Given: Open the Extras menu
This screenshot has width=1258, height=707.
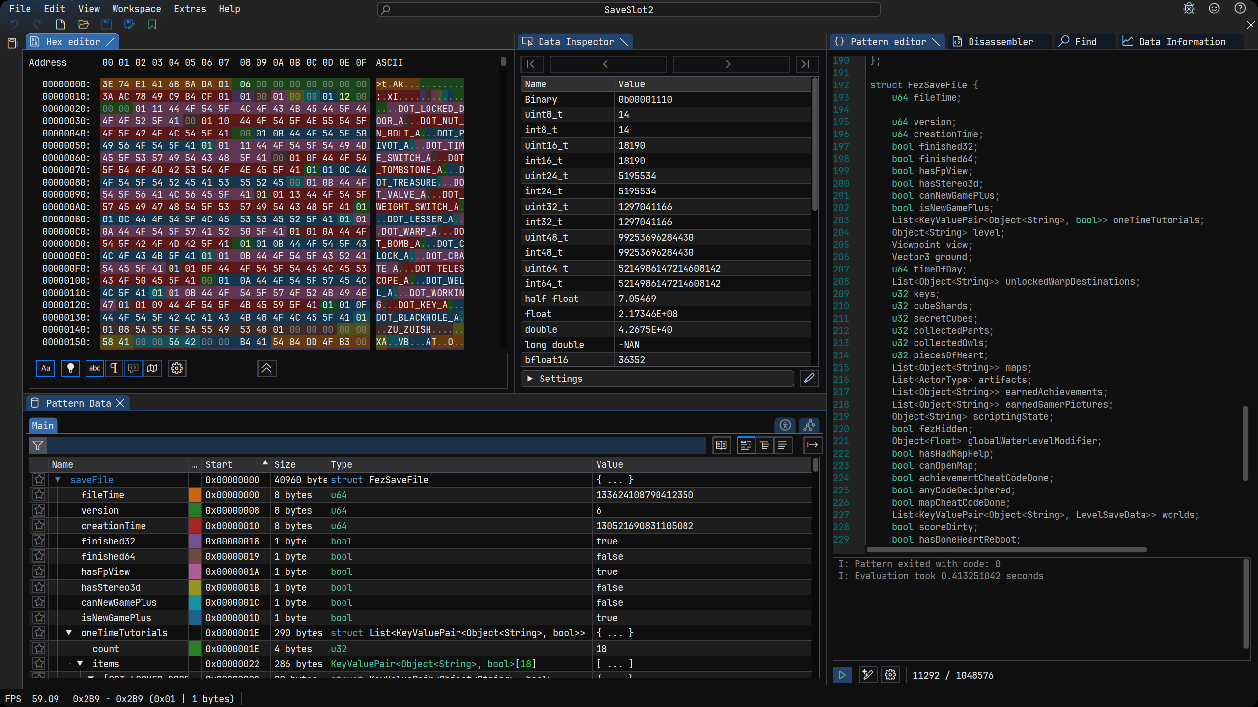Looking at the screenshot, I should coord(190,9).
